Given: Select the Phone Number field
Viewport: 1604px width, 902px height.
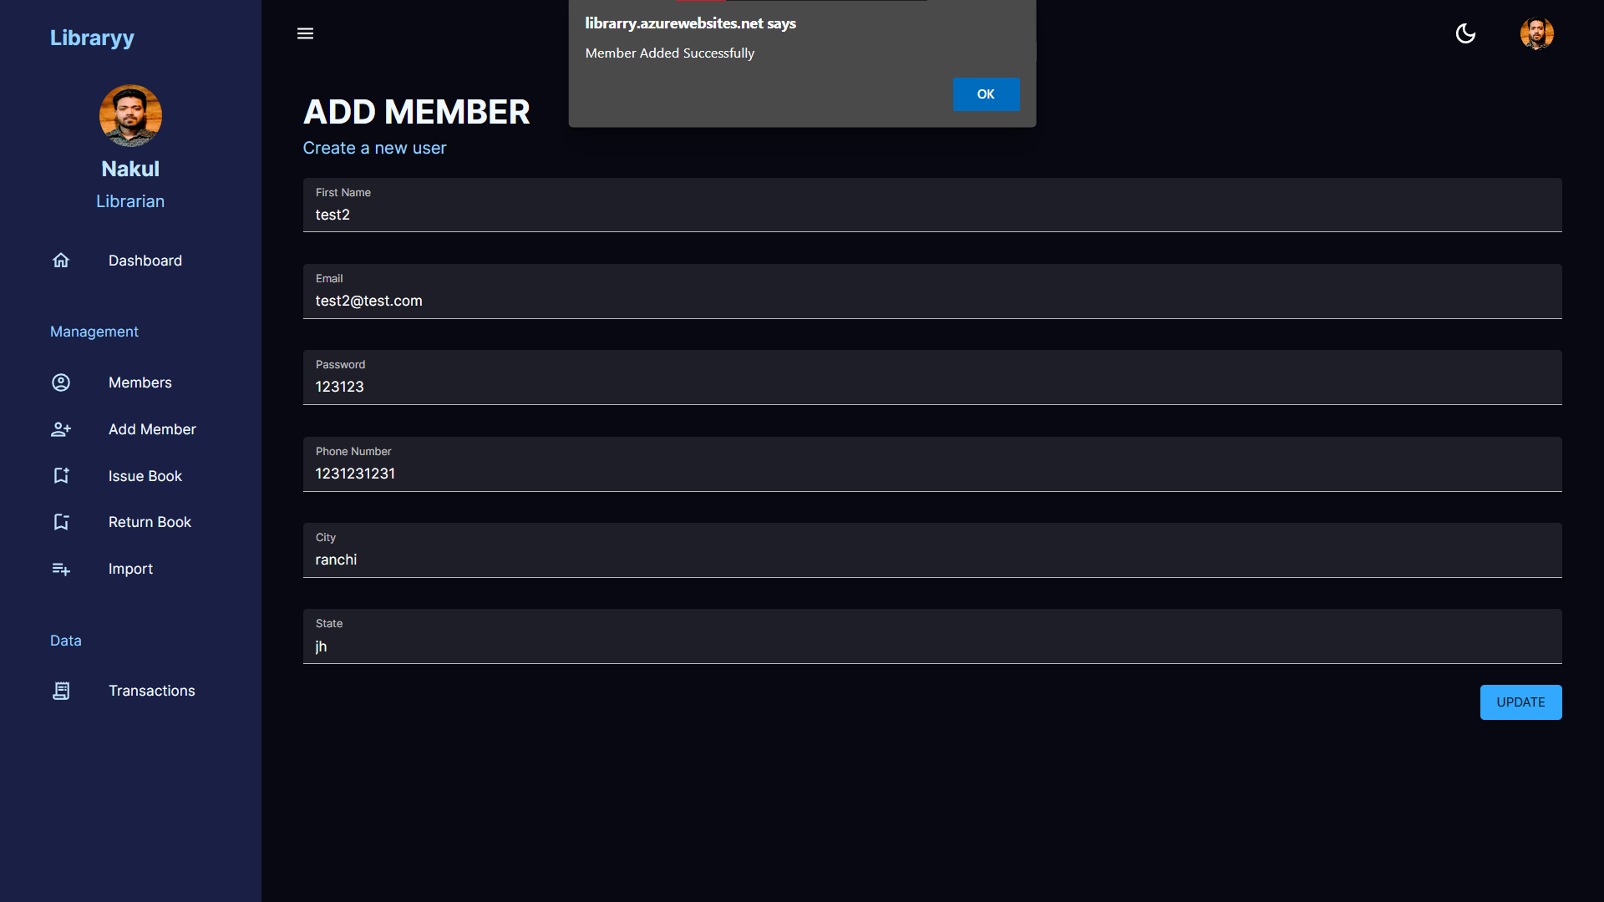Looking at the screenshot, I should (x=931, y=474).
